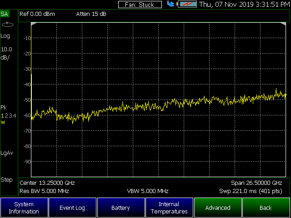Click the -30 axis label
Image resolution: width=291 pixels, height=218 pixels.
(27, 69)
